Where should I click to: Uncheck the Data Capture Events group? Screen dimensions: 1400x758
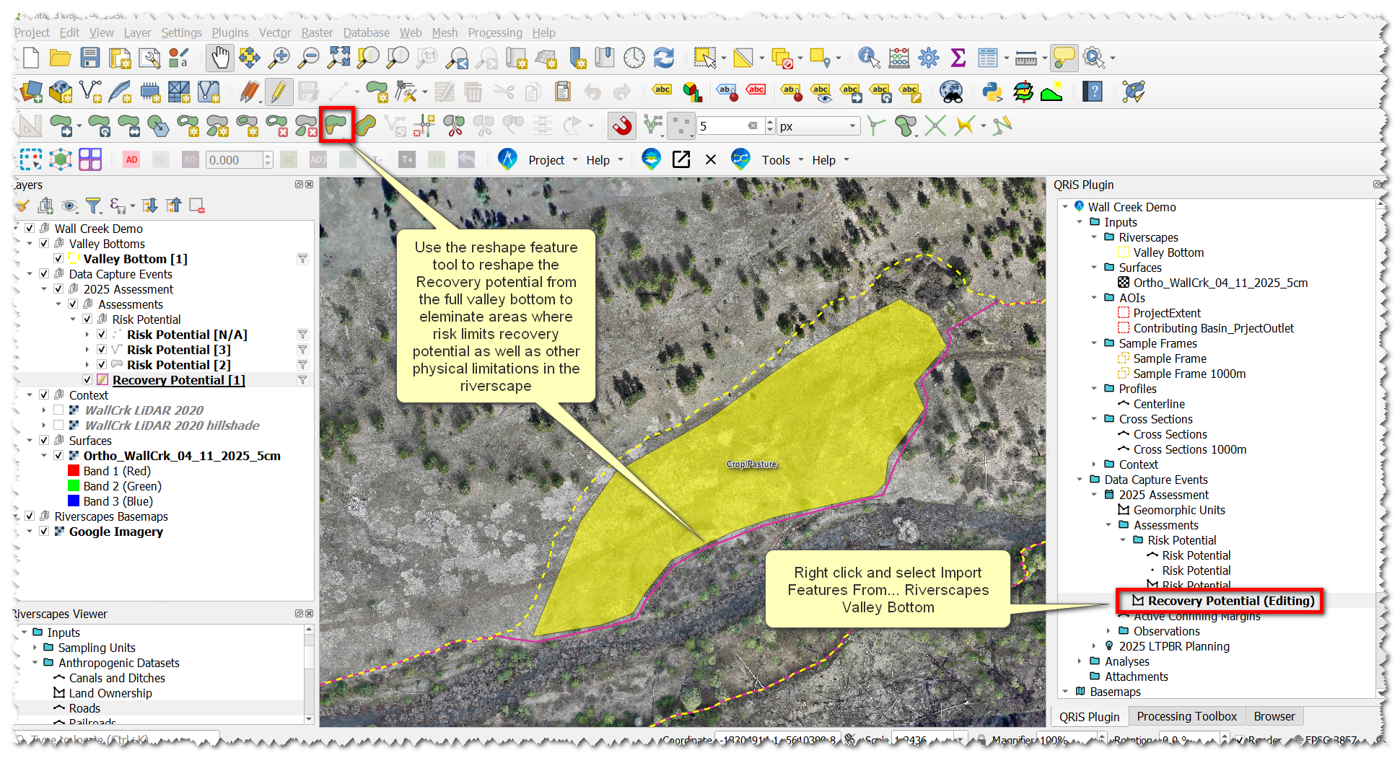coord(44,274)
